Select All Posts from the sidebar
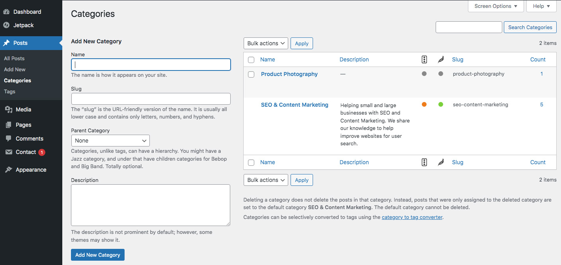This screenshot has height=265, width=561. click(x=14, y=58)
